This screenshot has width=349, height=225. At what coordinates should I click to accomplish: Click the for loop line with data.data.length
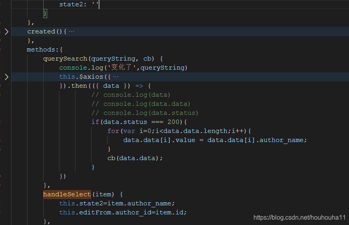tap(179, 131)
